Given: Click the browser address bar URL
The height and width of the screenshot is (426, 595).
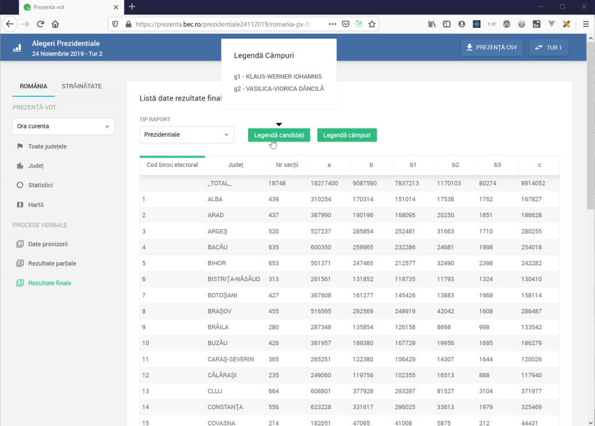Looking at the screenshot, I should pos(224,24).
